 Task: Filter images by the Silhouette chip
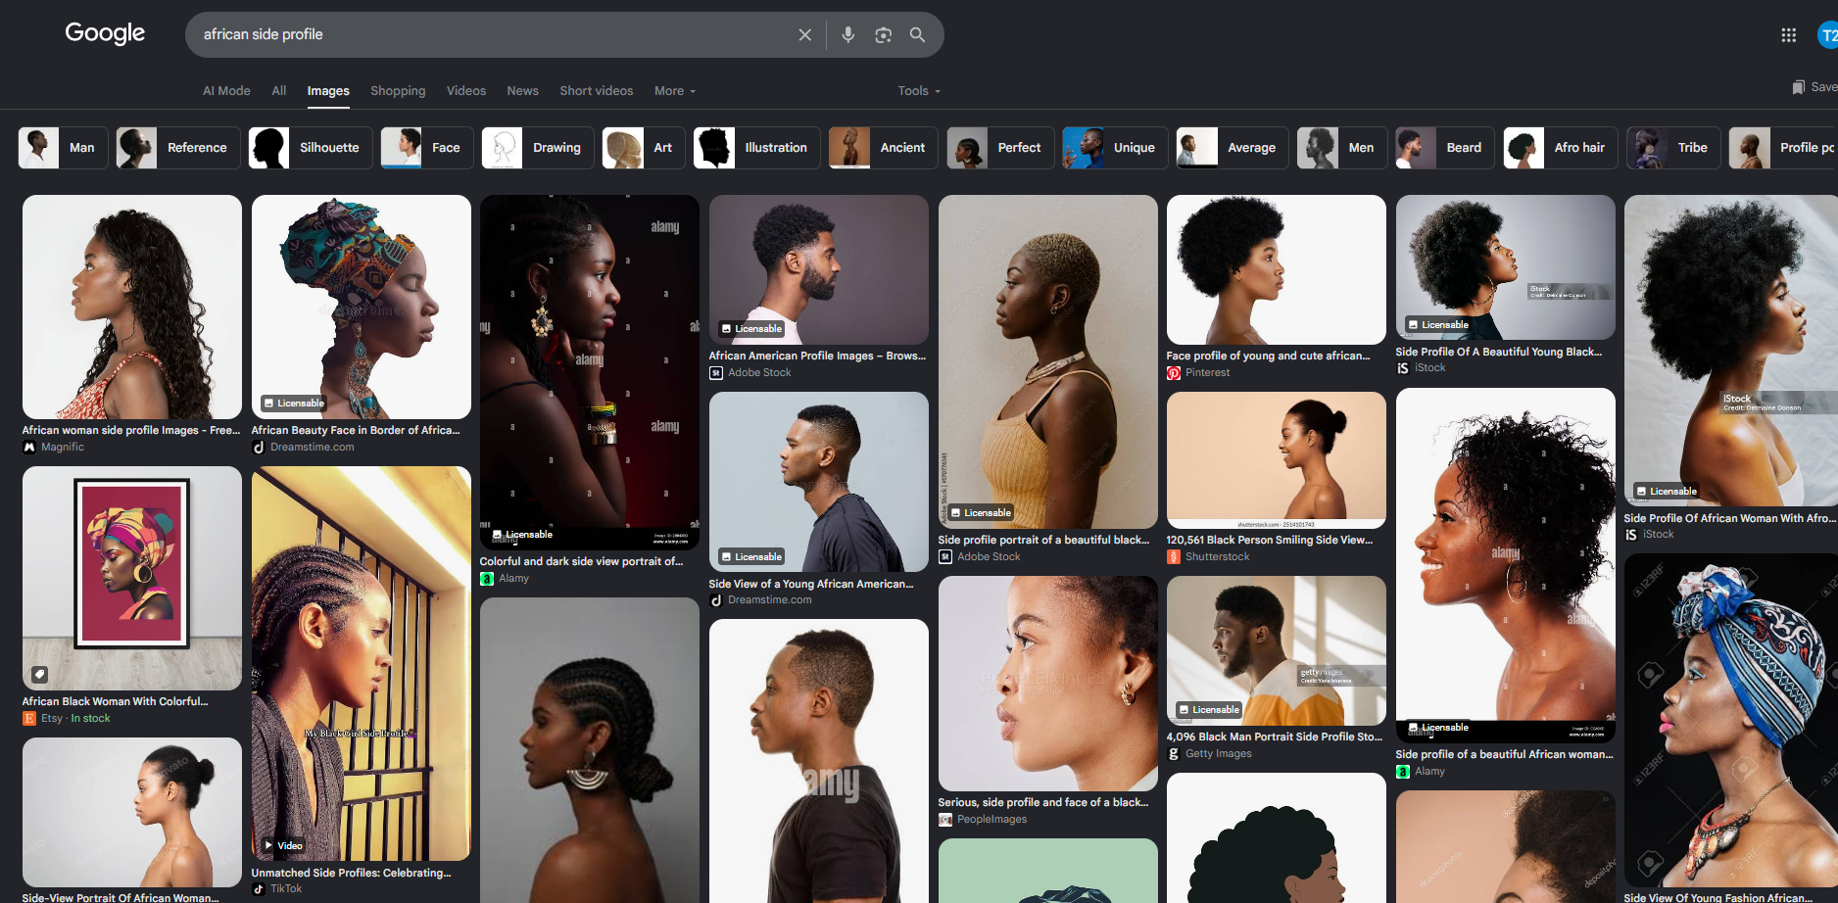point(311,148)
